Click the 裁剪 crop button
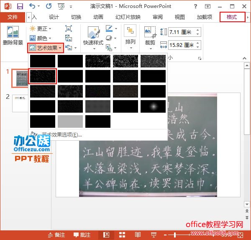This screenshot has width=251, height=240. [x=150, y=38]
